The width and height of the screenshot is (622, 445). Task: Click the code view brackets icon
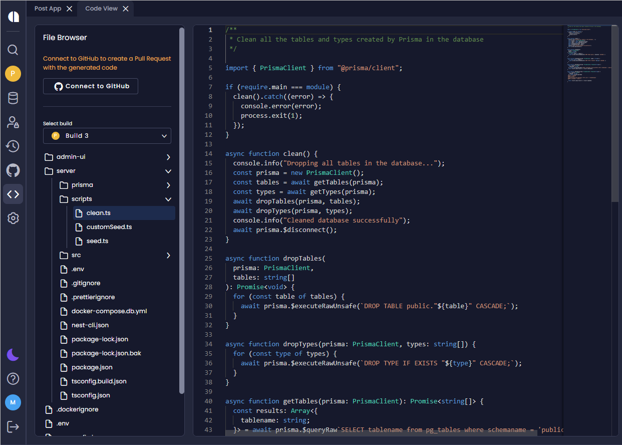[x=13, y=194]
